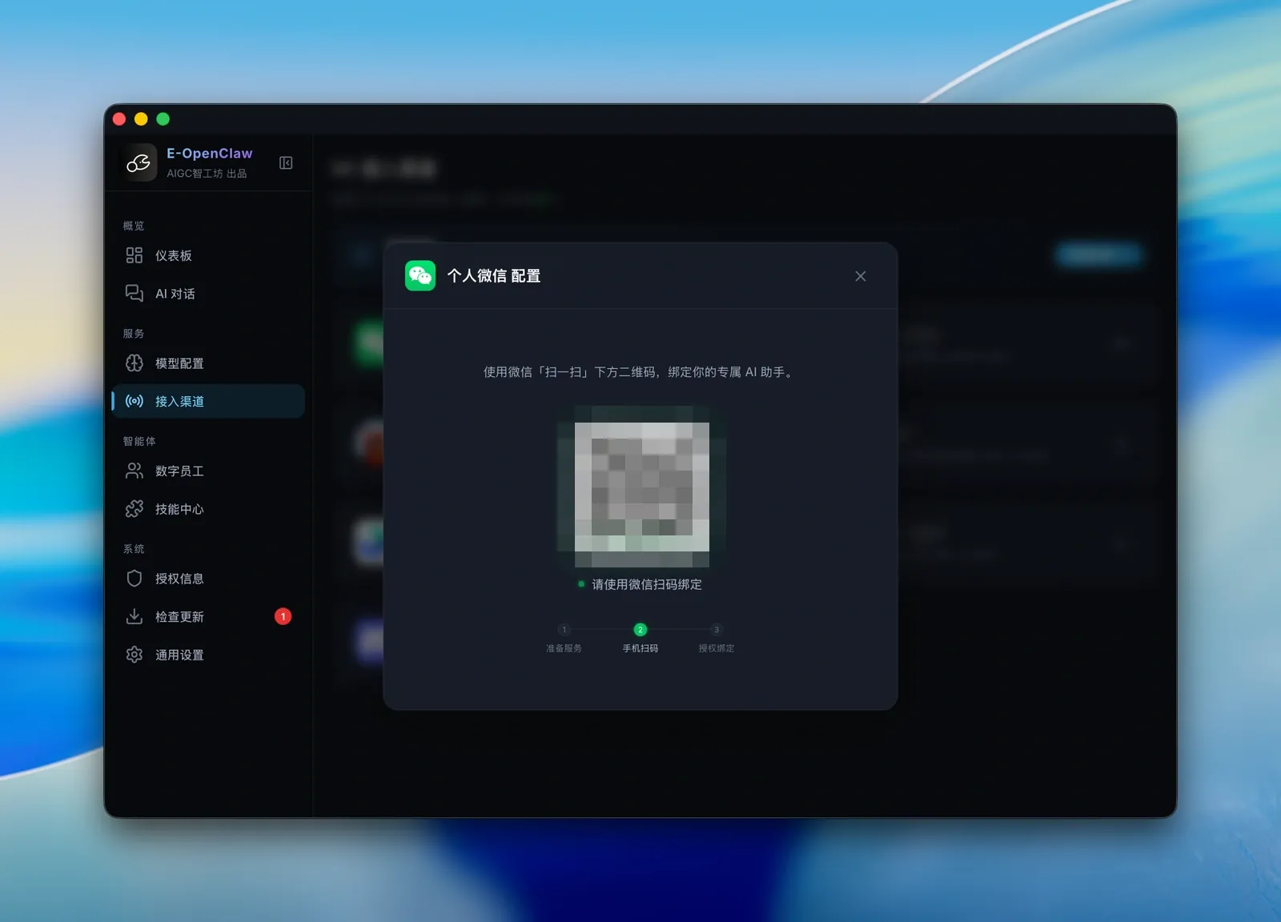Click the E-OpenClaw app name
Image resolution: width=1281 pixels, height=922 pixels.
pos(210,153)
